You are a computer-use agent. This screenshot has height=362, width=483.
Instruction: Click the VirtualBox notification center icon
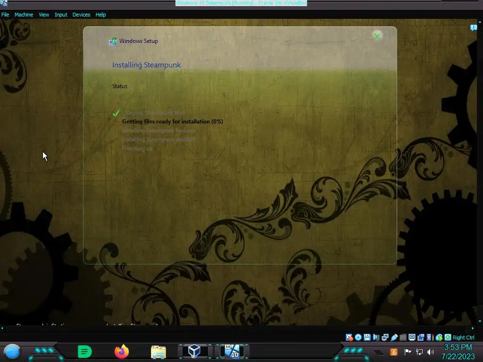point(474,28)
